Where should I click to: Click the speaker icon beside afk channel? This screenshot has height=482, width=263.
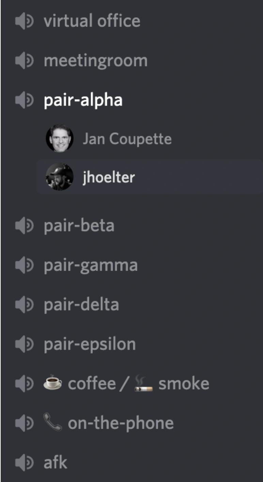24,463
